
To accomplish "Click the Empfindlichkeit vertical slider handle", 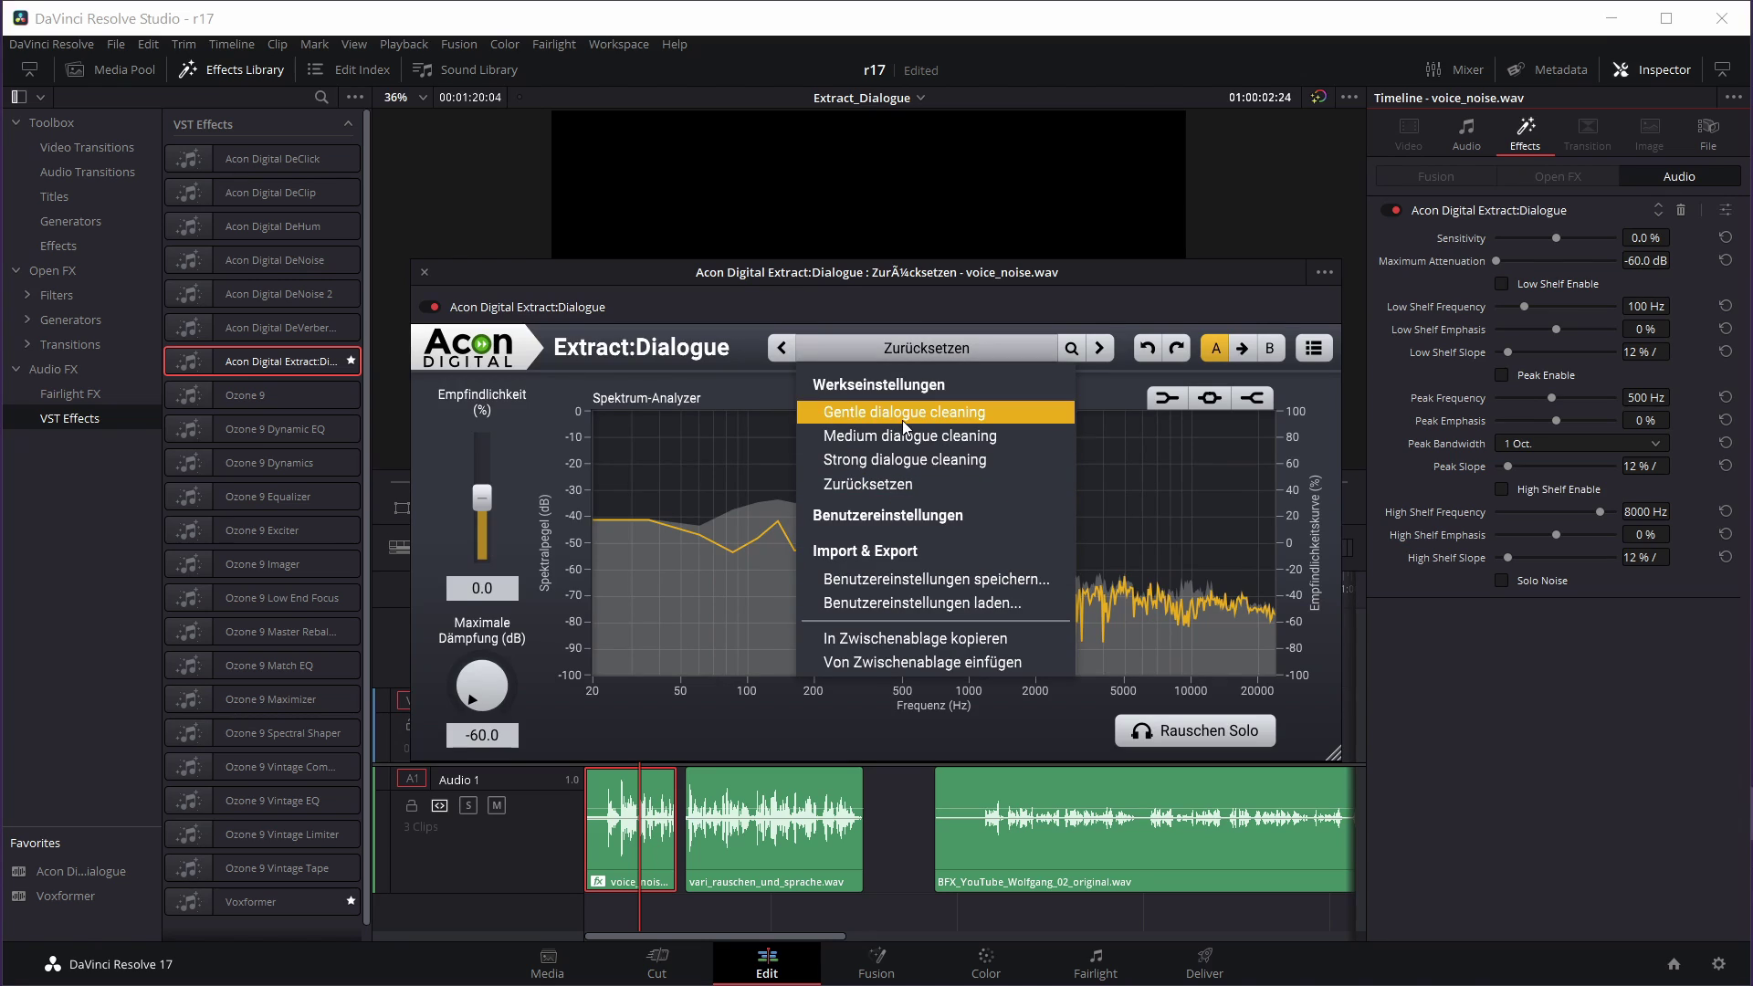I will pyautogui.click(x=481, y=497).
